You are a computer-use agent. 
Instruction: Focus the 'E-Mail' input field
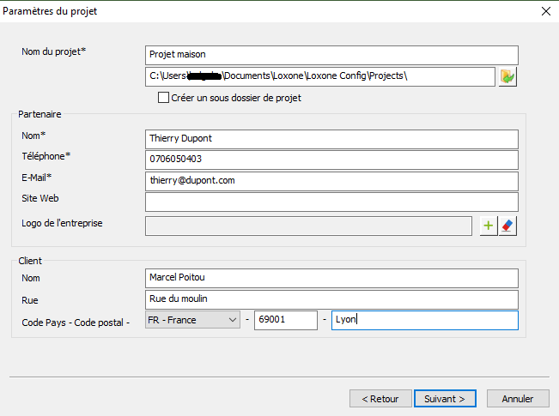click(331, 181)
